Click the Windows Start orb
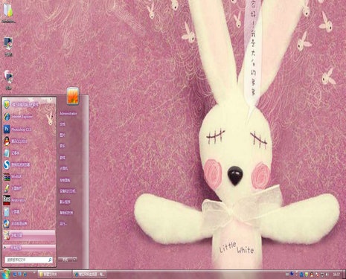 (6, 274)
